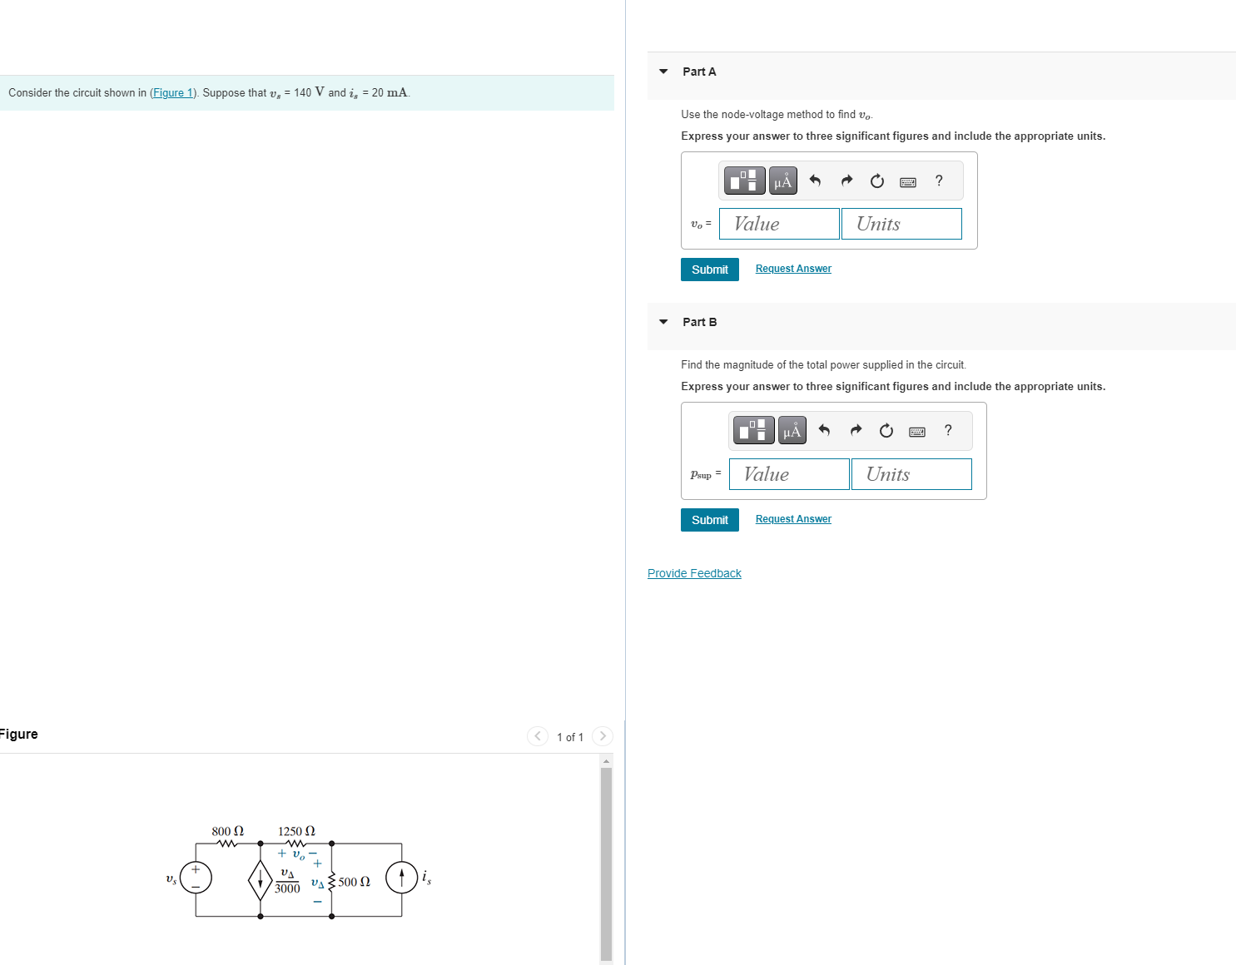Collapse the Part A section
The width and height of the screenshot is (1236, 965).
tap(663, 72)
